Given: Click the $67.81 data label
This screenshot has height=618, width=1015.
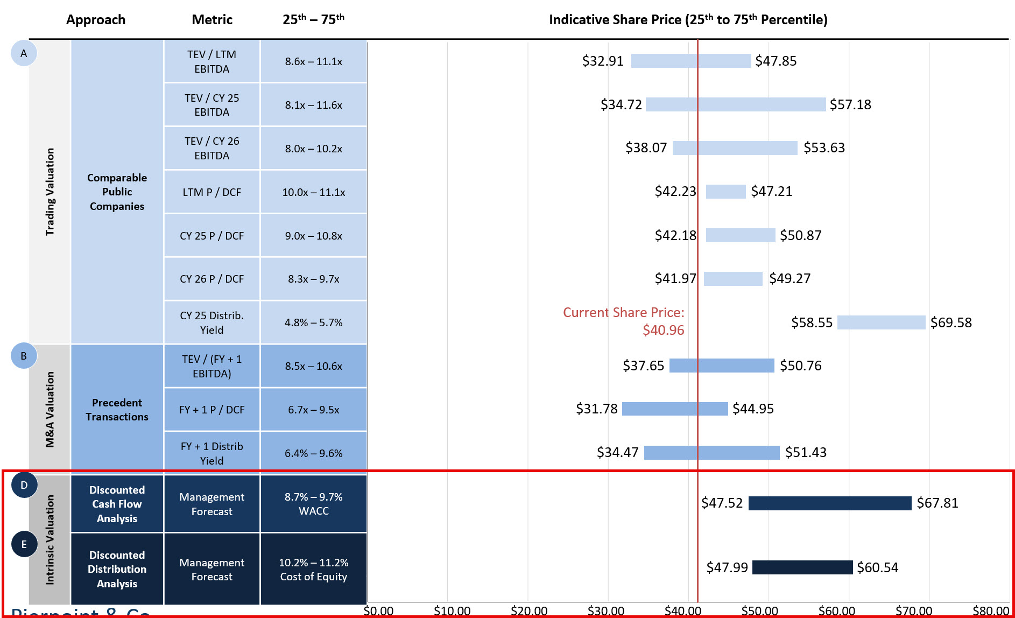Looking at the screenshot, I should (x=938, y=503).
